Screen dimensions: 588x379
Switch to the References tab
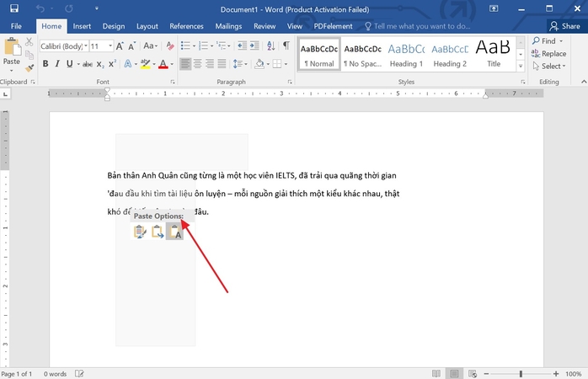pyautogui.click(x=186, y=26)
